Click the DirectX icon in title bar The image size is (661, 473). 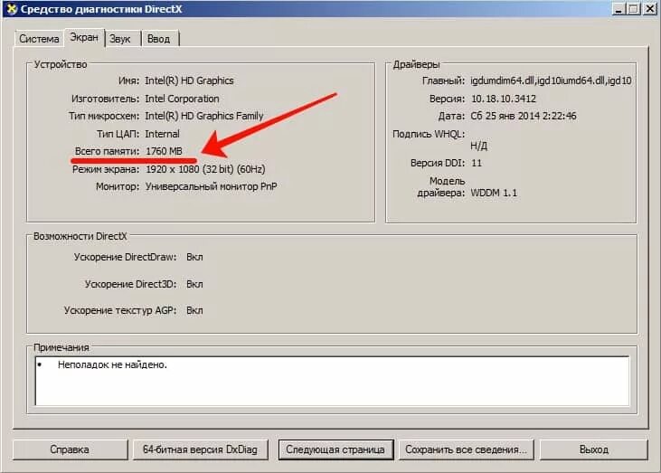[x=12, y=9]
